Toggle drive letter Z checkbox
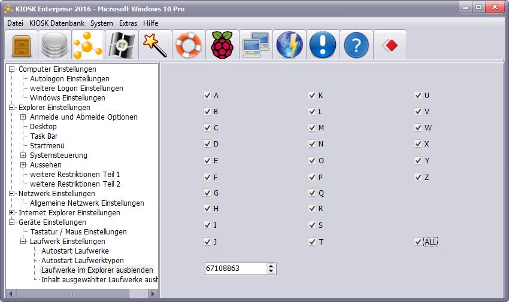 point(418,177)
